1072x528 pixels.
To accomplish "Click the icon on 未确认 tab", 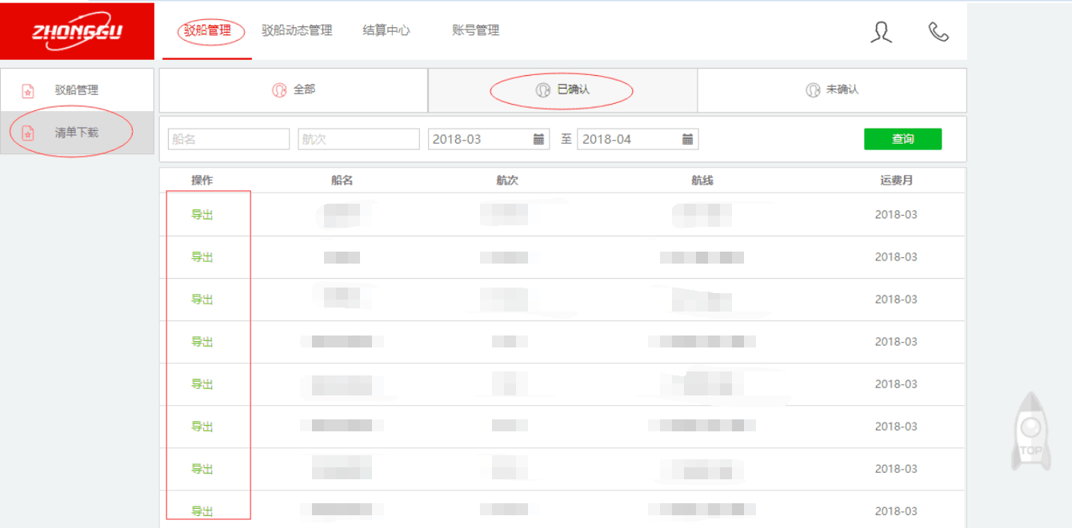I will pyautogui.click(x=813, y=90).
